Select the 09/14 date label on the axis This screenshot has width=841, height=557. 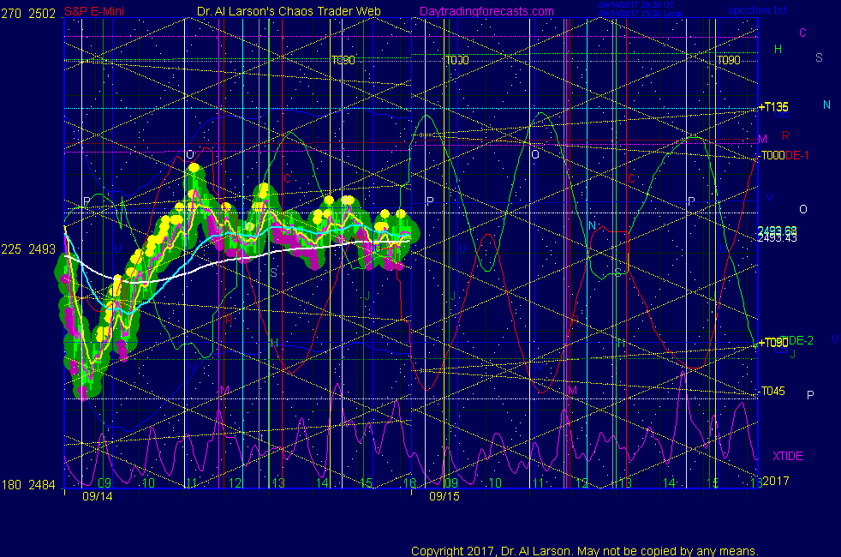click(x=97, y=496)
